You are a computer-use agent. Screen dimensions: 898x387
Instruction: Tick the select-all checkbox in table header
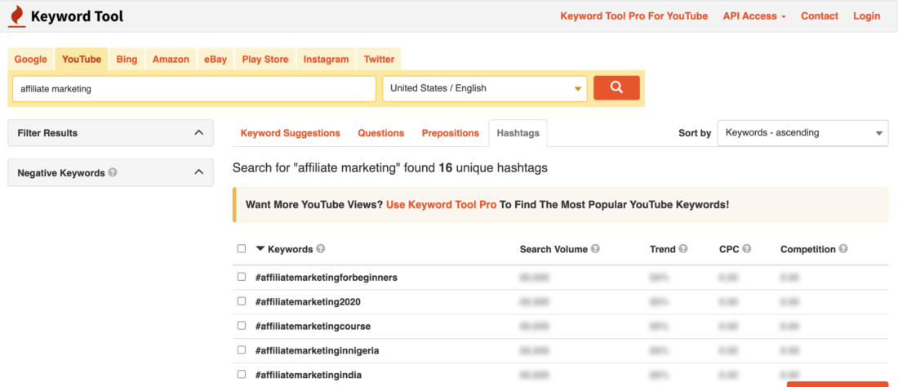click(x=242, y=248)
